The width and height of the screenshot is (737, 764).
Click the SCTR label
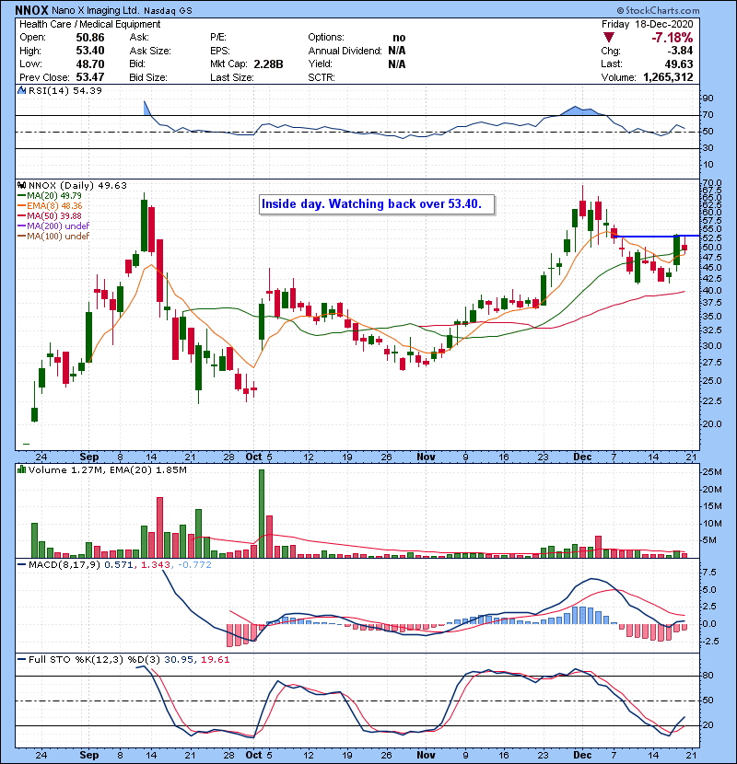tap(322, 77)
